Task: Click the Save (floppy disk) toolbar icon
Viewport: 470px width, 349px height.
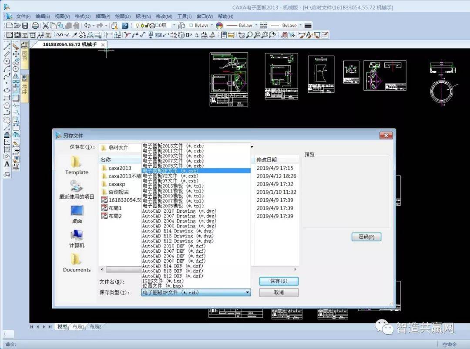Action: (x=26, y=26)
